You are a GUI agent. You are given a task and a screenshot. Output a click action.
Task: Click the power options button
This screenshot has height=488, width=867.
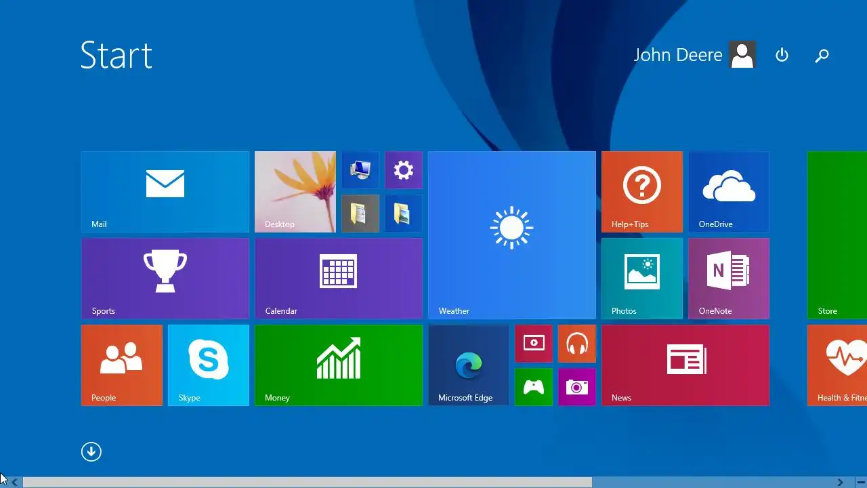pos(782,55)
